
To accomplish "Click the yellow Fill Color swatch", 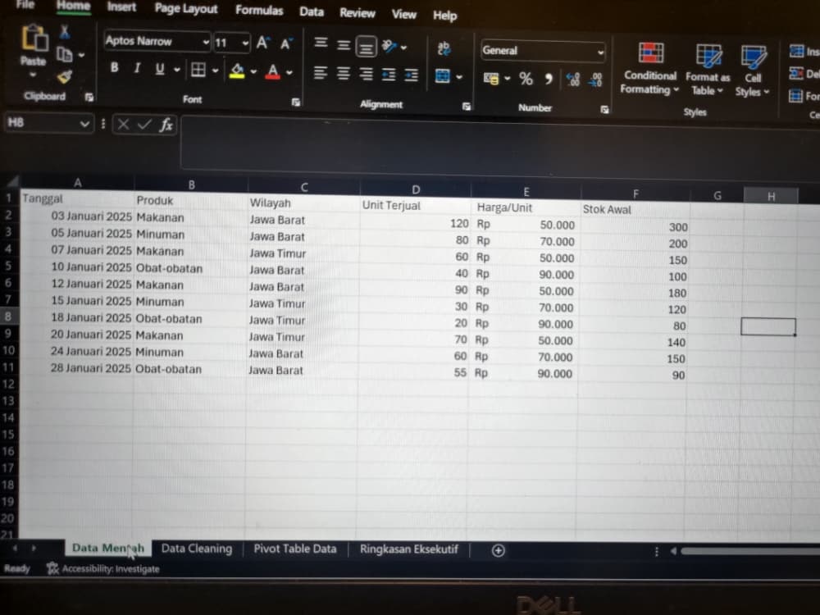I will [x=237, y=71].
